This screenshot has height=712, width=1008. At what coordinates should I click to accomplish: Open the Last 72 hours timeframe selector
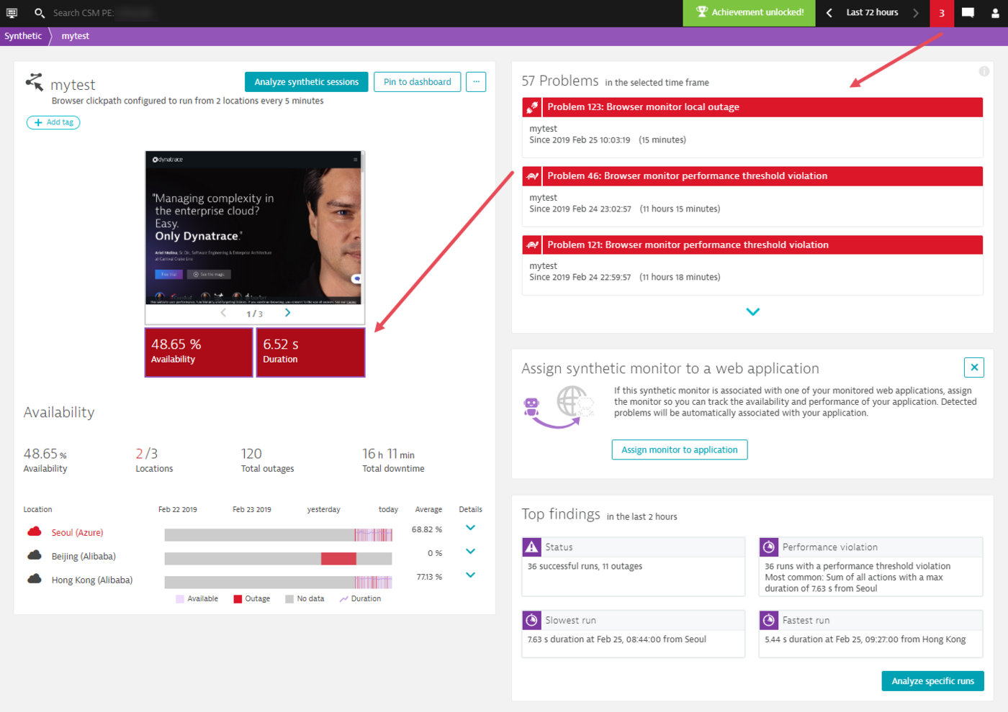(872, 12)
